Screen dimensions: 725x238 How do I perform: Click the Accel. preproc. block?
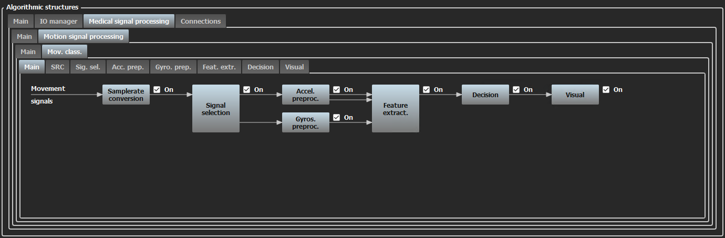pyautogui.click(x=305, y=95)
